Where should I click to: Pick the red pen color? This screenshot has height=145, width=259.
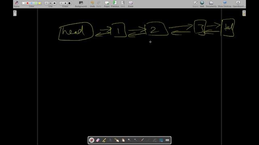pyautogui.click(x=28, y=3)
